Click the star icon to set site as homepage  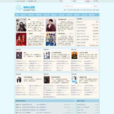point(16,1)
